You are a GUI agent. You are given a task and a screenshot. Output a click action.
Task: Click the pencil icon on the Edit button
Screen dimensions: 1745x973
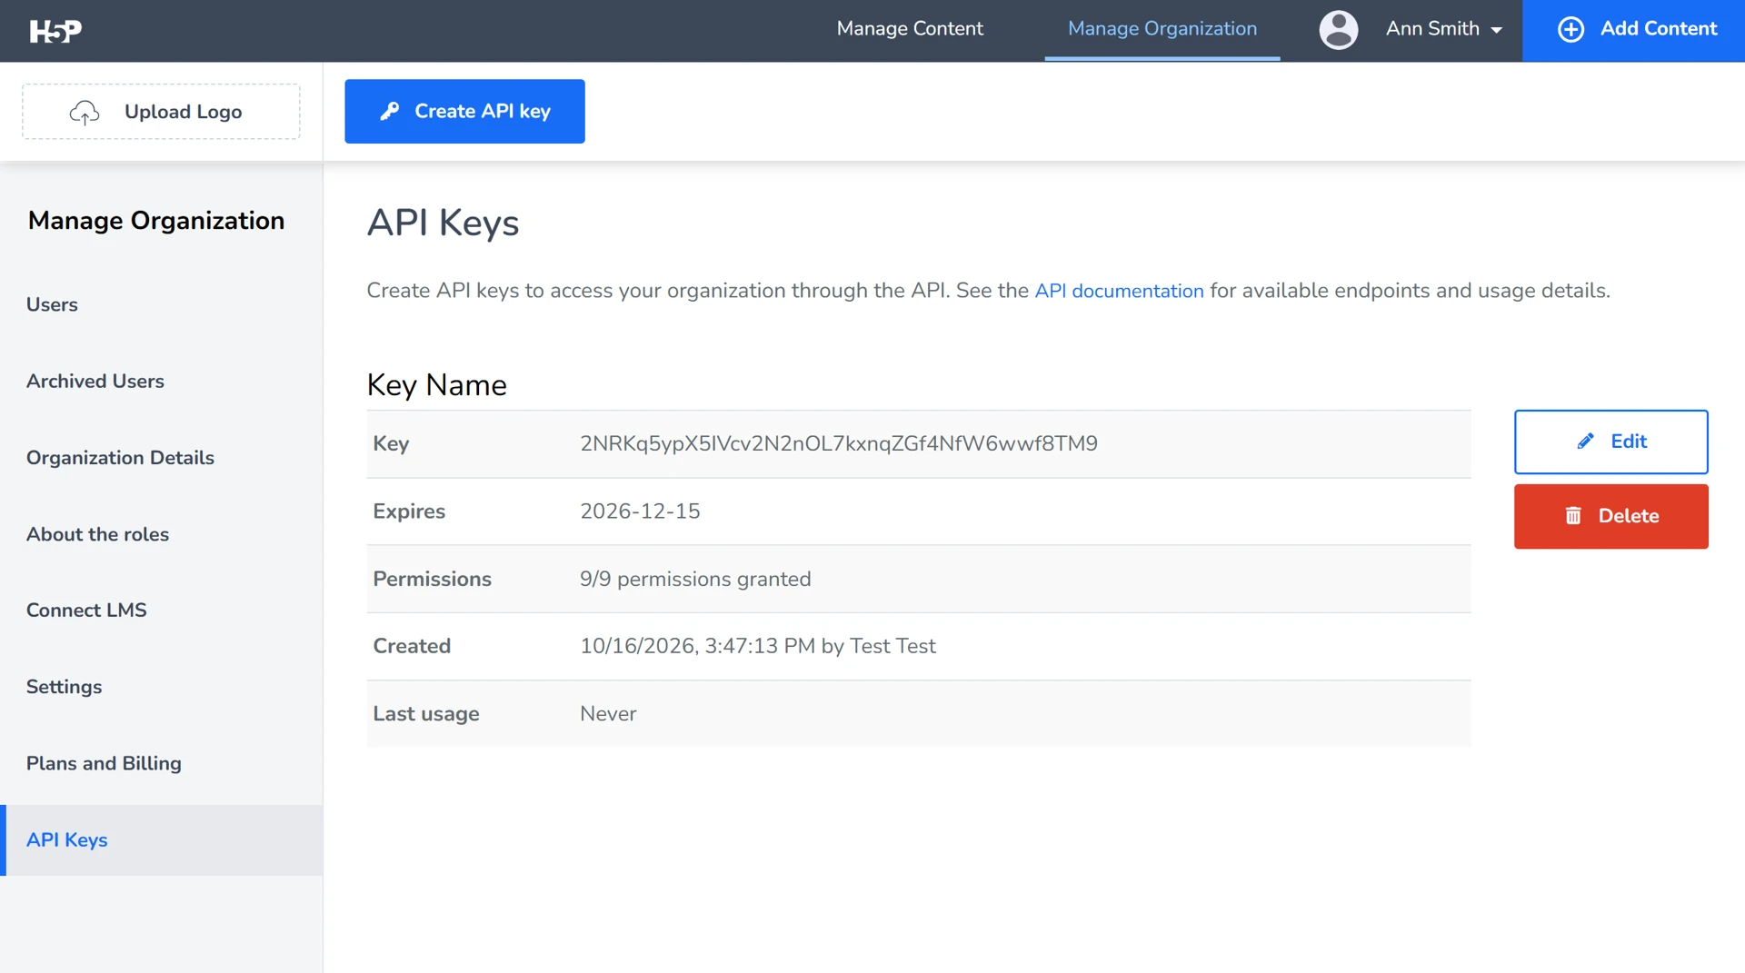[x=1586, y=442]
